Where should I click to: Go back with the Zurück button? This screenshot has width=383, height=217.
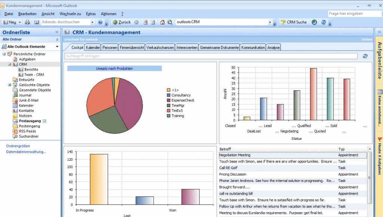pyautogui.click(x=122, y=22)
